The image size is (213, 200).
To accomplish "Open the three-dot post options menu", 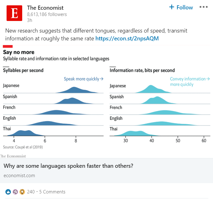I will 204,7.
